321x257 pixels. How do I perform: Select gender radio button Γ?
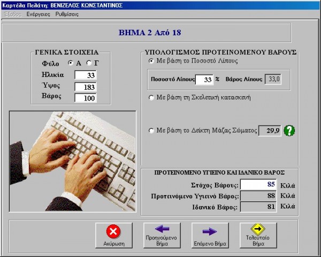tap(88, 63)
